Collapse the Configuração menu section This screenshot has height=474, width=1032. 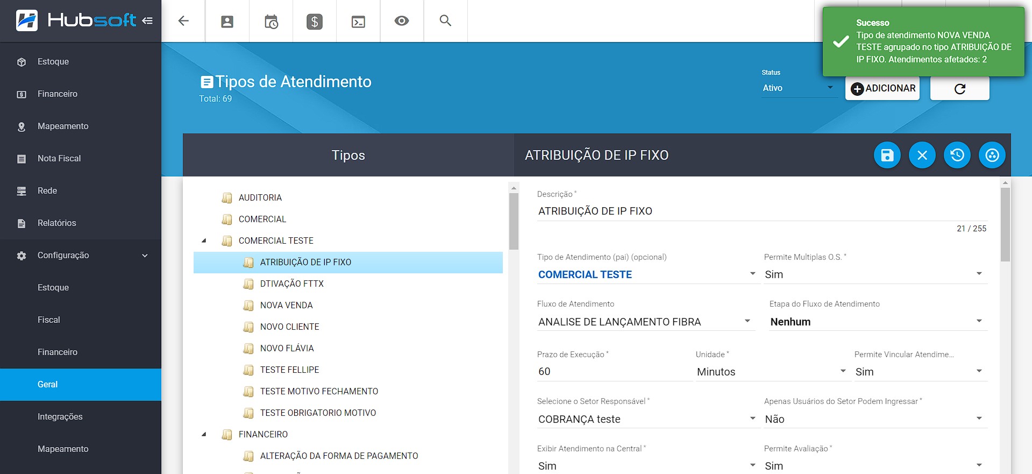point(81,256)
